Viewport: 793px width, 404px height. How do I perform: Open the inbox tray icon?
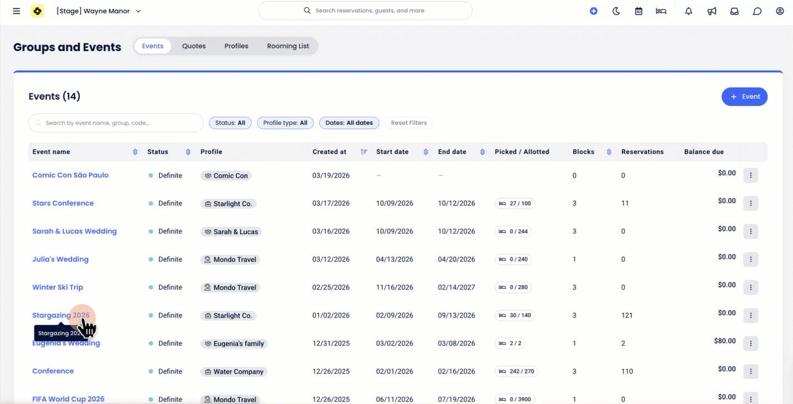pyautogui.click(x=734, y=11)
